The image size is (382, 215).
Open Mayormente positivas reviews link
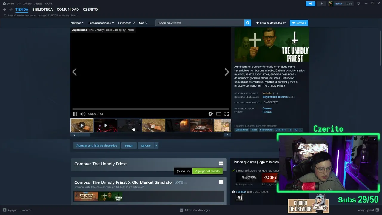[x=275, y=97]
